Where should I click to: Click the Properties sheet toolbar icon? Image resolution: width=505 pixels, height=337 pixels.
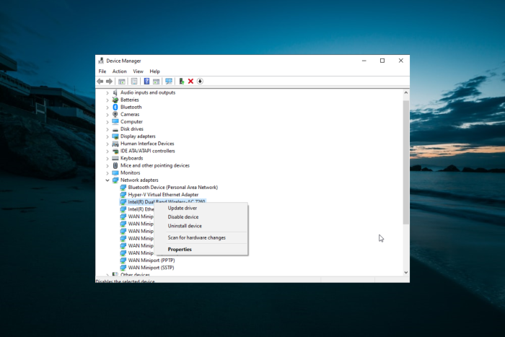[134, 82]
